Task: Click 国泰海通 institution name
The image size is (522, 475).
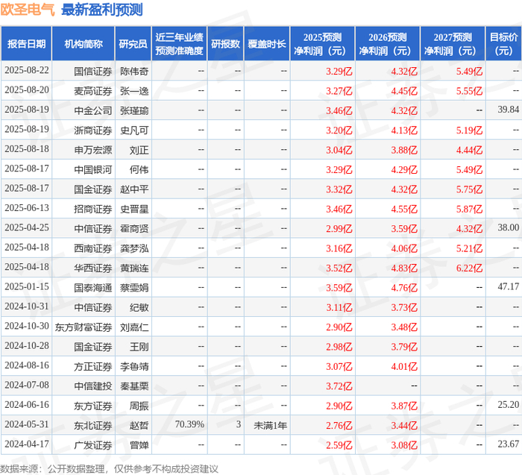Action: click(x=93, y=287)
